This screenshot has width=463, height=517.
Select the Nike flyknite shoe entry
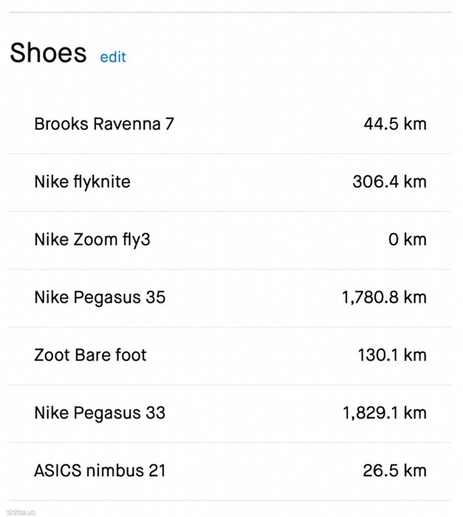[x=83, y=182]
